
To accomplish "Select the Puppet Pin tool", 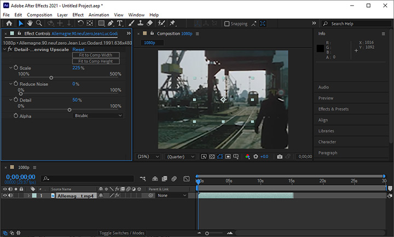I will click(172, 24).
